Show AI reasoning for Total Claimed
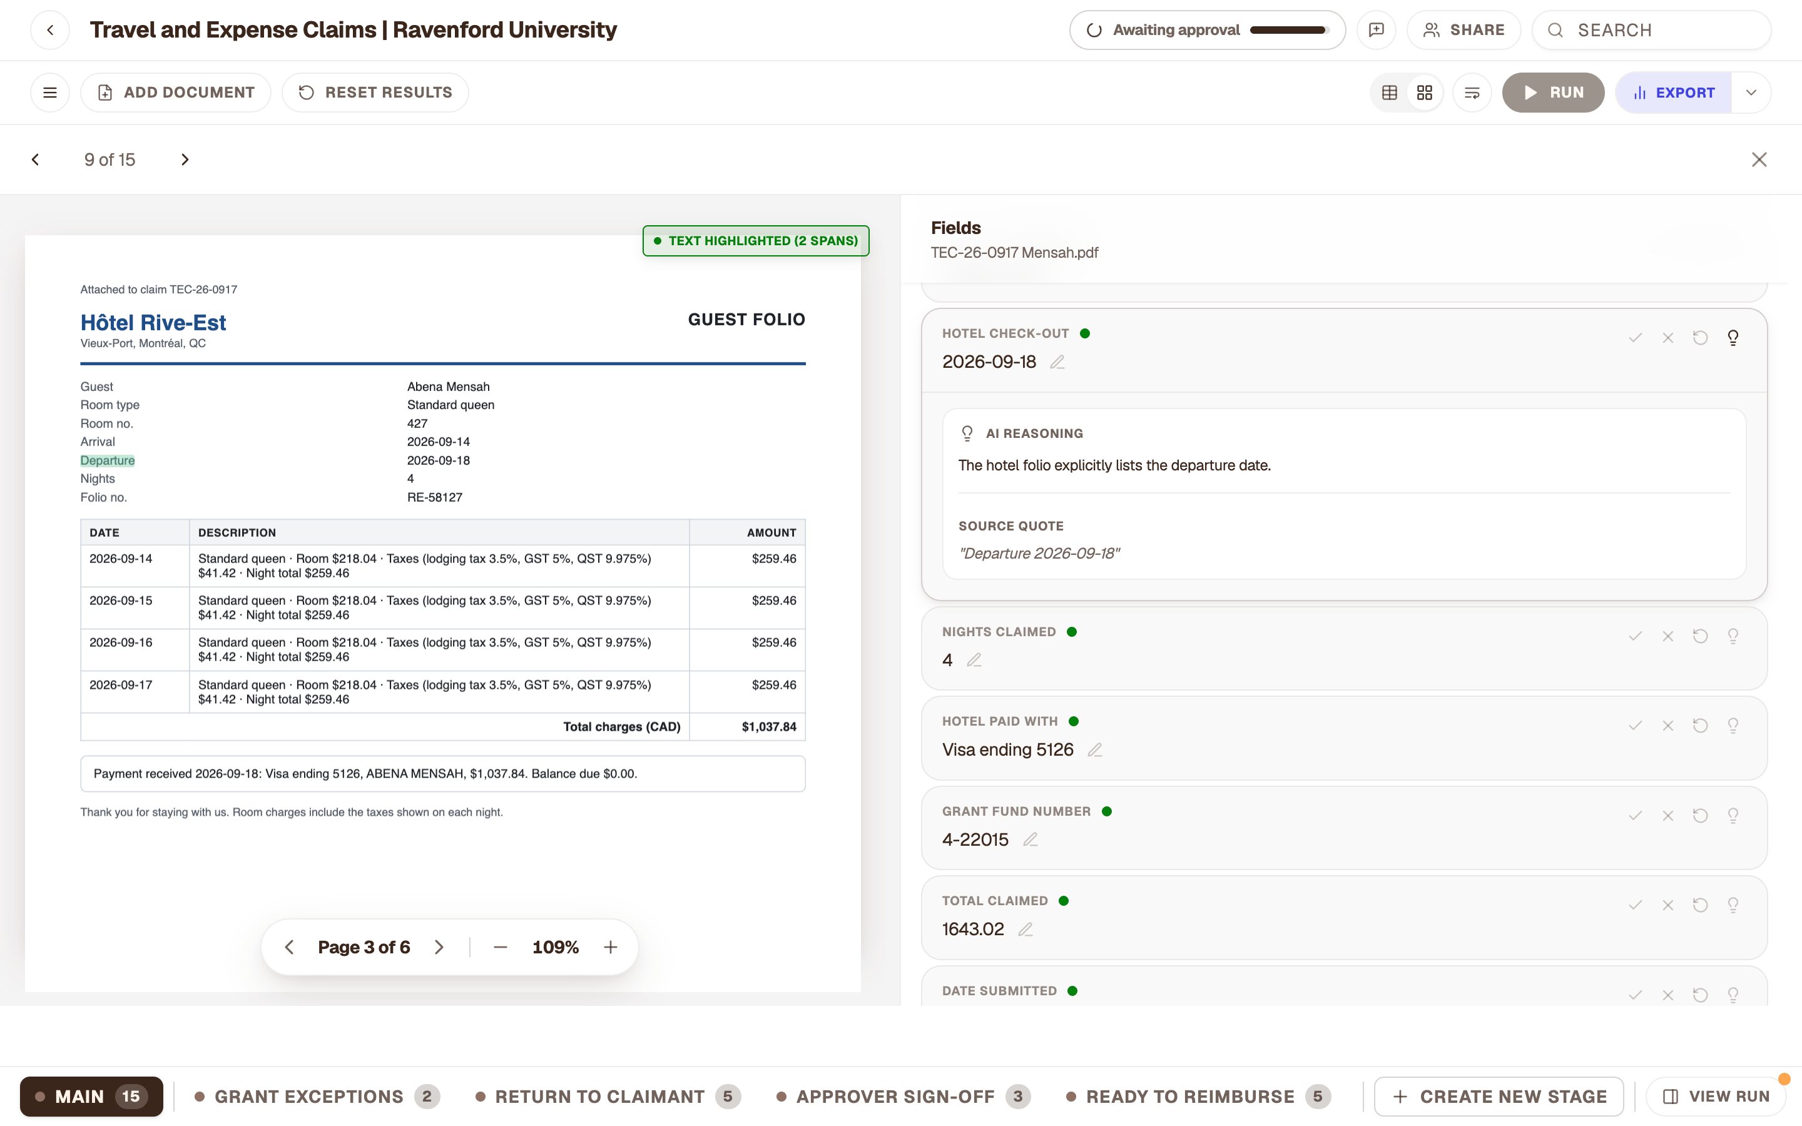1802x1126 pixels. [x=1733, y=905]
